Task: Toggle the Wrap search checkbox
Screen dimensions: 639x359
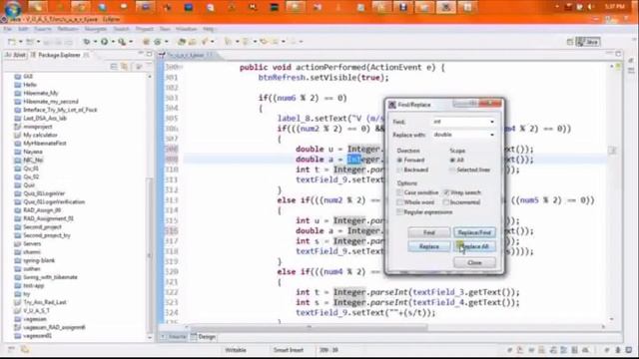Action: 446,192
